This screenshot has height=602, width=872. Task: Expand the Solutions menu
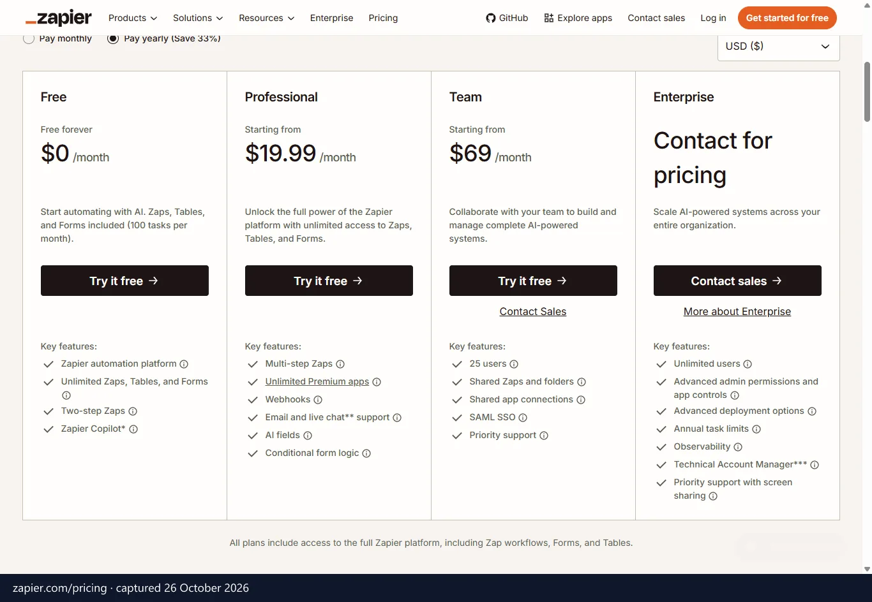coord(198,18)
